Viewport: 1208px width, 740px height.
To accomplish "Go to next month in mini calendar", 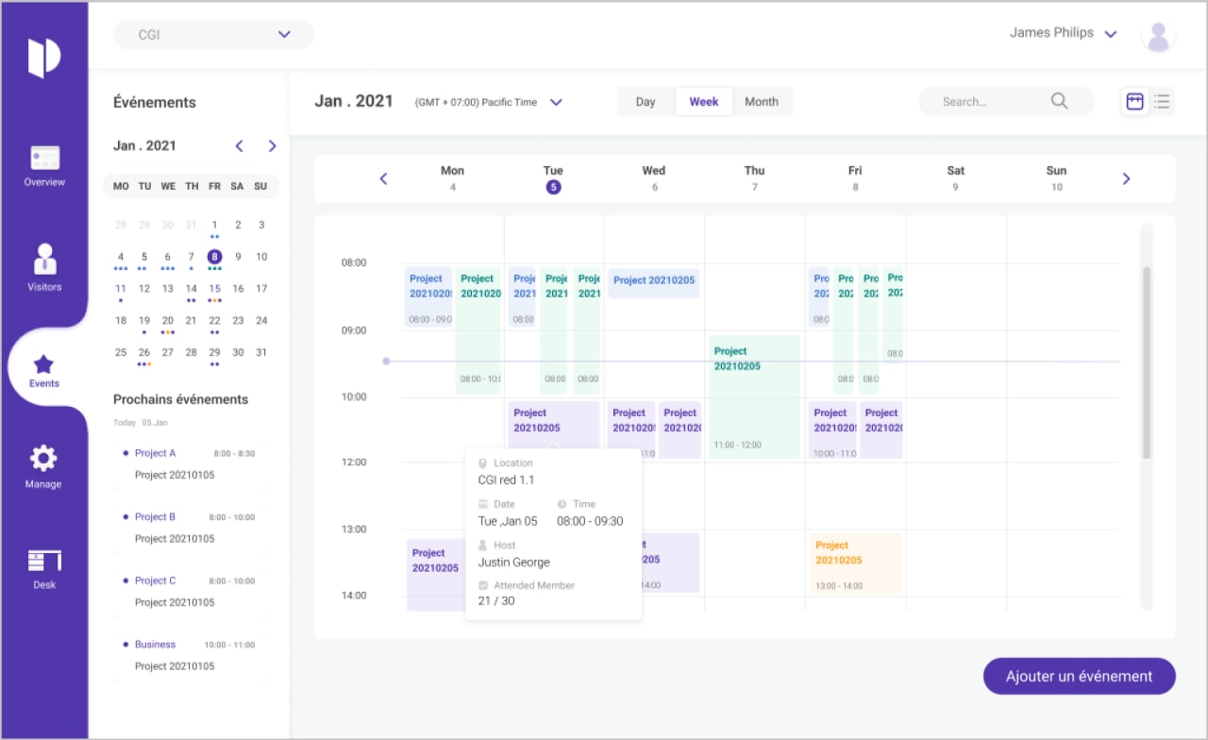I will (272, 146).
